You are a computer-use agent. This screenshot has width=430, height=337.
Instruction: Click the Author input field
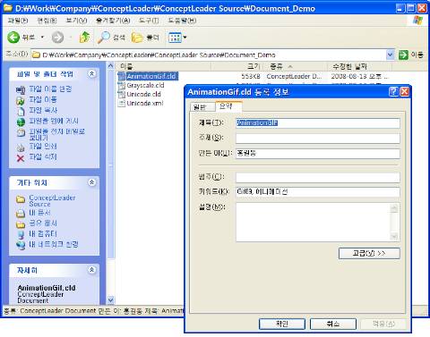coord(317,154)
